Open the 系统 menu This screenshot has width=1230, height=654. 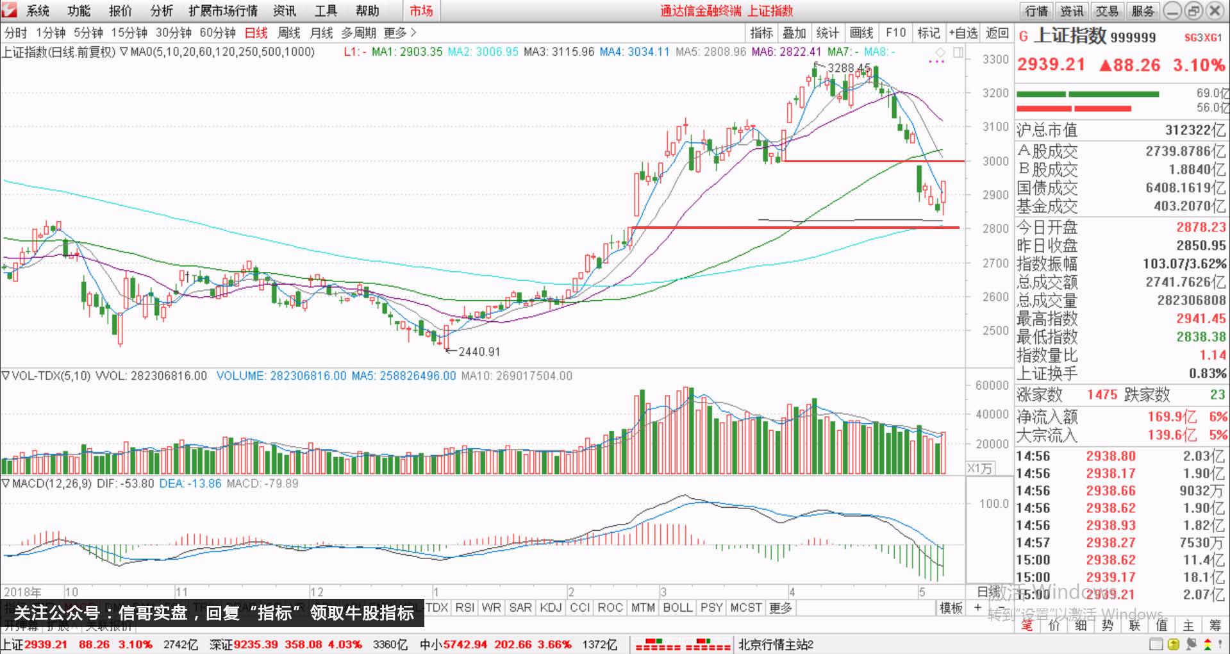[38, 11]
